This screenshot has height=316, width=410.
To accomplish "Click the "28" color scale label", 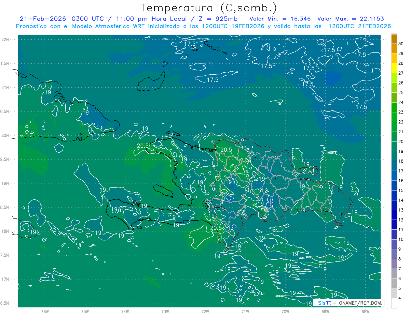I will (401, 63).
